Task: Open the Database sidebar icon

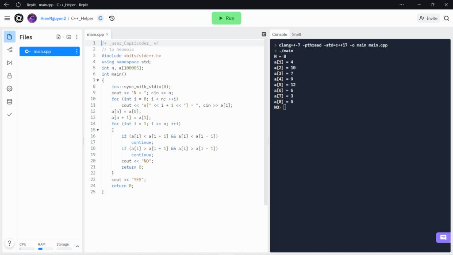Action: click(x=10, y=101)
